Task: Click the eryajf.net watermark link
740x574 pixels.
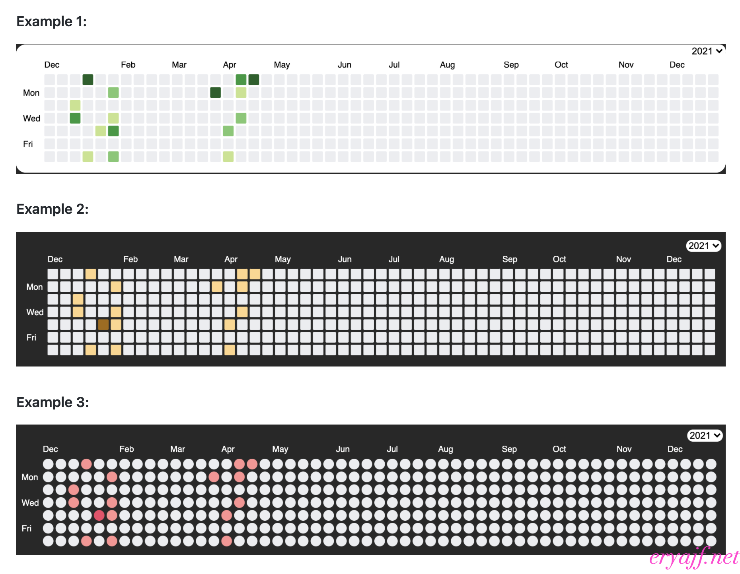Action: tap(694, 557)
